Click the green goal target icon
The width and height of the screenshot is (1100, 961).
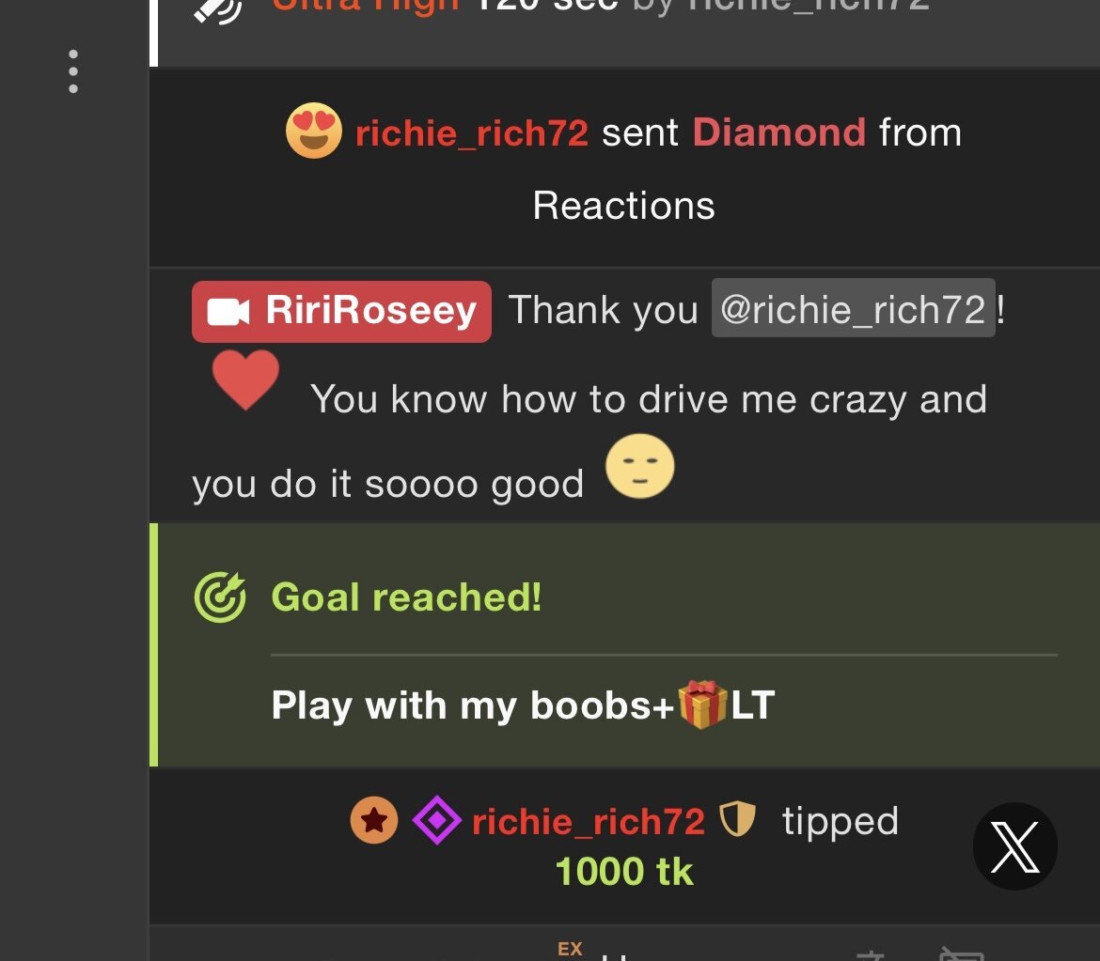point(220,597)
